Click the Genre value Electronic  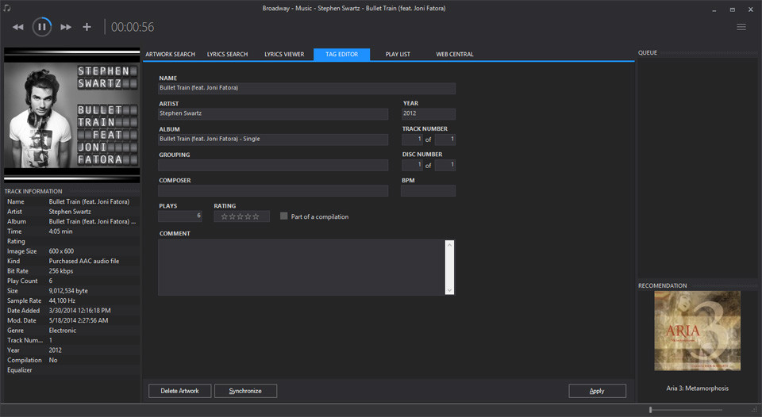coord(62,331)
